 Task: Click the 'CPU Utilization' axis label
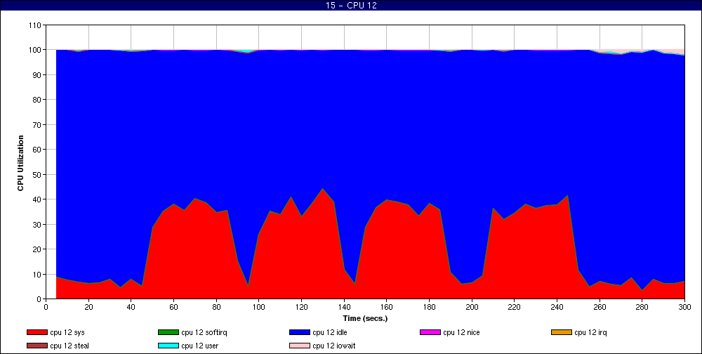point(20,163)
